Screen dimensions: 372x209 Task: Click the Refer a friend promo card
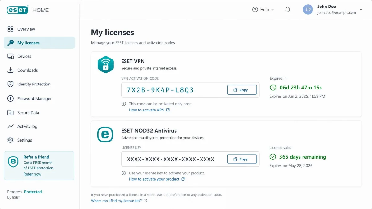click(x=39, y=166)
